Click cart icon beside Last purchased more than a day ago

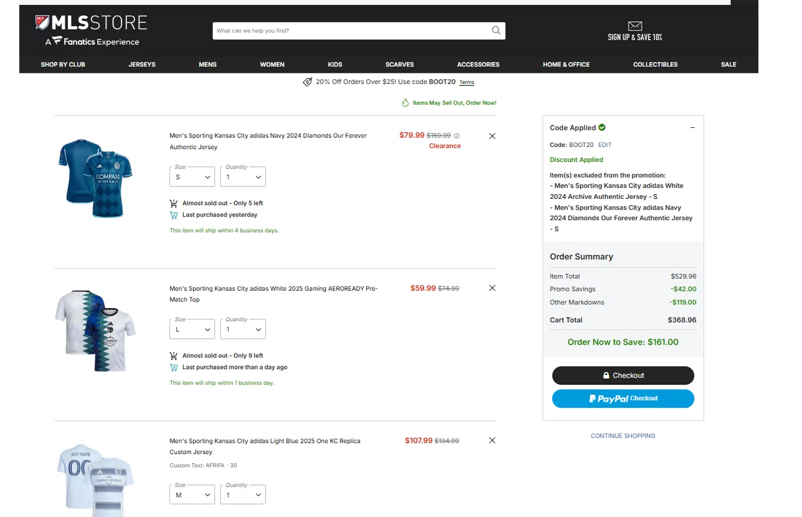coord(173,367)
